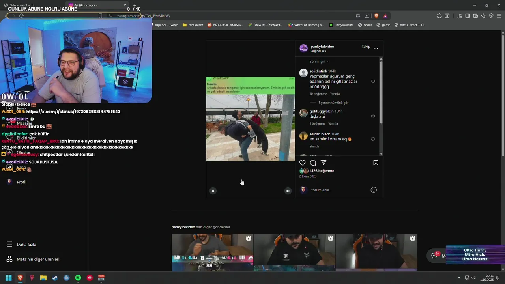Image resolution: width=505 pixels, height=284 pixels.
Task: Expand the 'Senin için' comment sort dropdown
Action: [320, 62]
